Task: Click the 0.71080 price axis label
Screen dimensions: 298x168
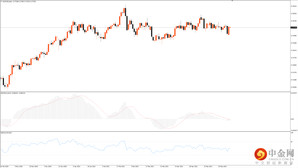Action: (294, 80)
